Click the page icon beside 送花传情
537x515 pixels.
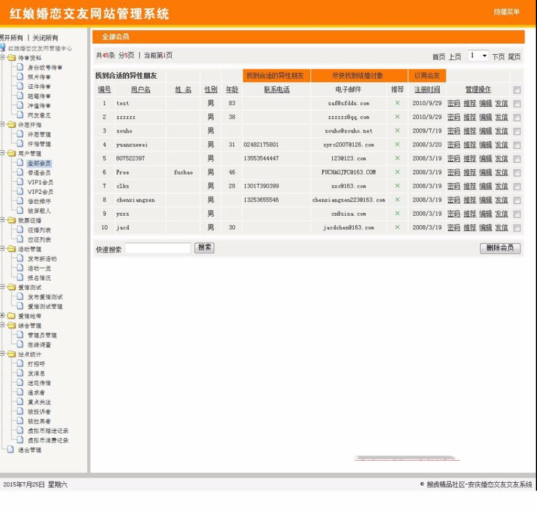coord(20,383)
